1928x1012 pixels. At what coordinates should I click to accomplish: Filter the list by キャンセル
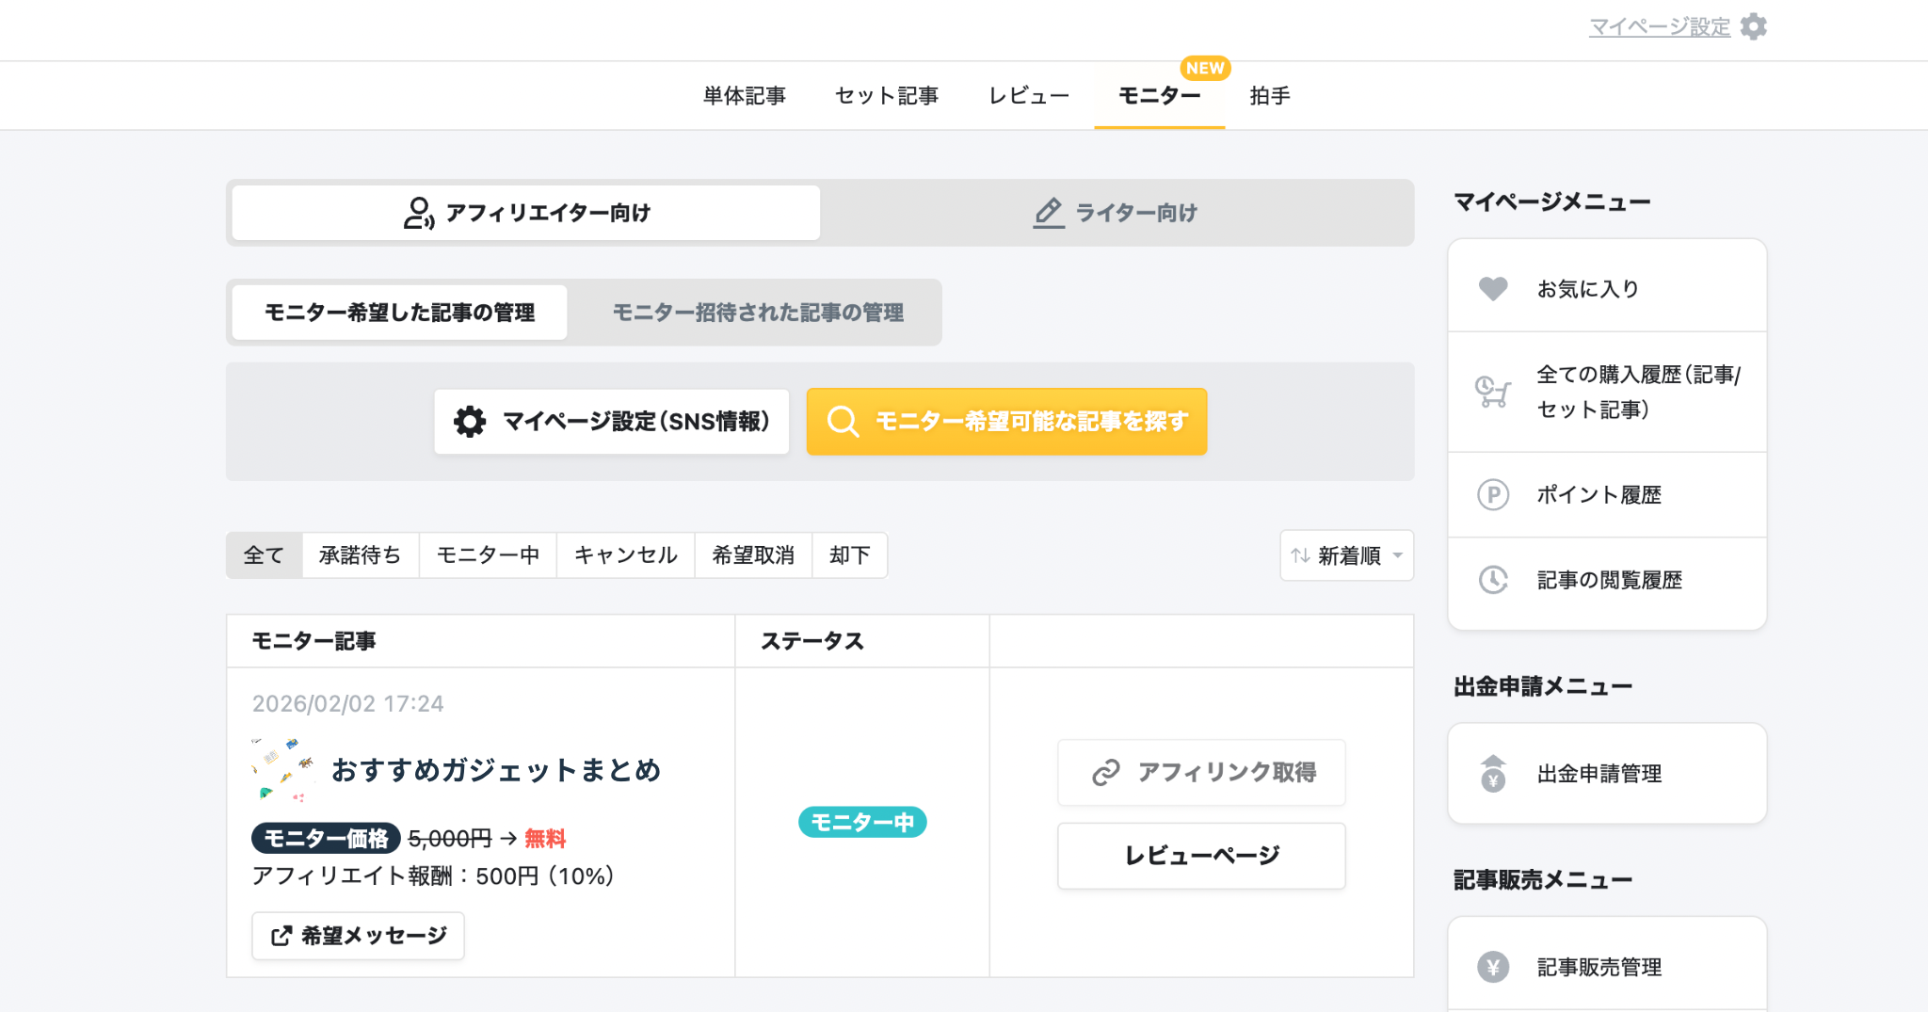tap(625, 555)
